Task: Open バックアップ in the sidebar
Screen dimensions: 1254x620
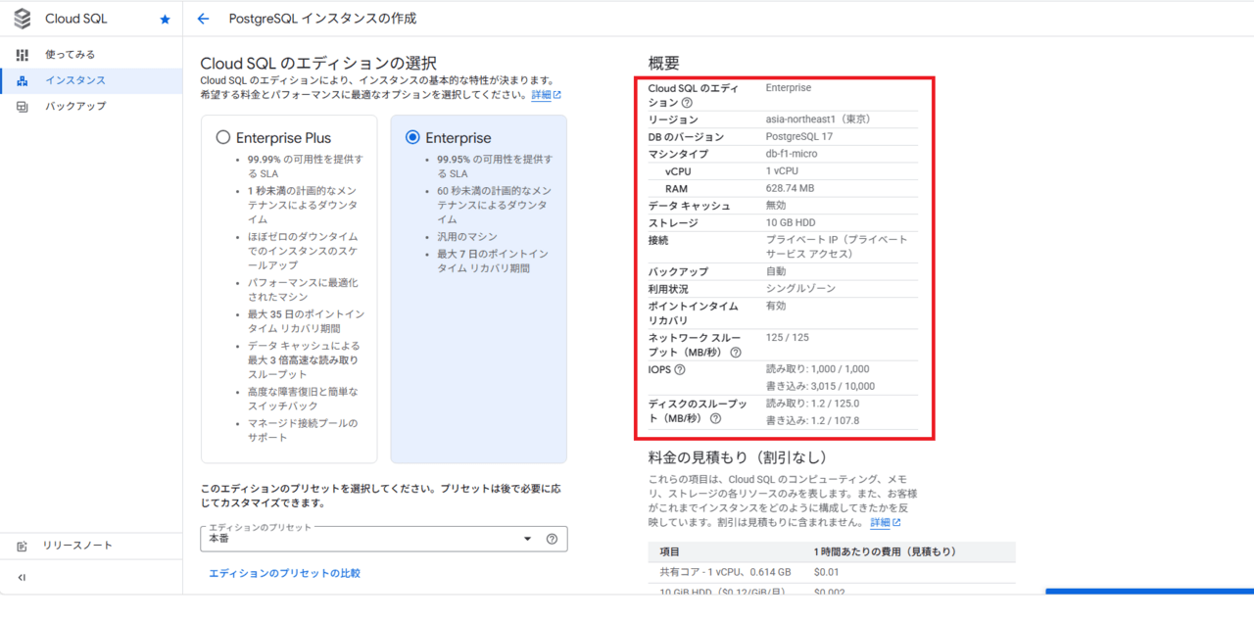Action: click(74, 106)
